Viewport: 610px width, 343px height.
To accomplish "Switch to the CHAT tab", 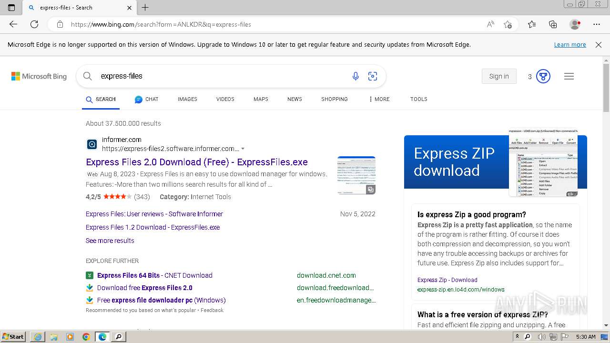I will pyautogui.click(x=146, y=99).
